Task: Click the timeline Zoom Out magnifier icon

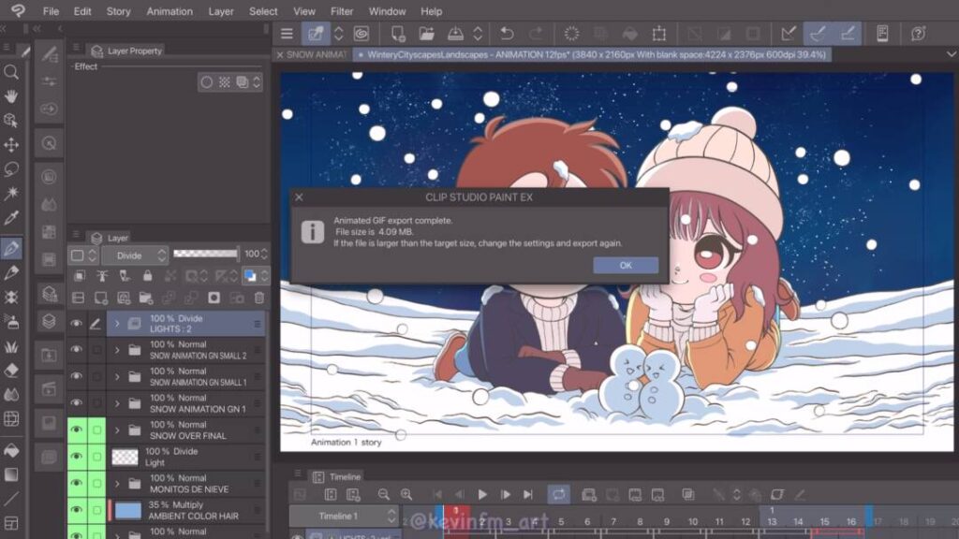Action: [383, 494]
